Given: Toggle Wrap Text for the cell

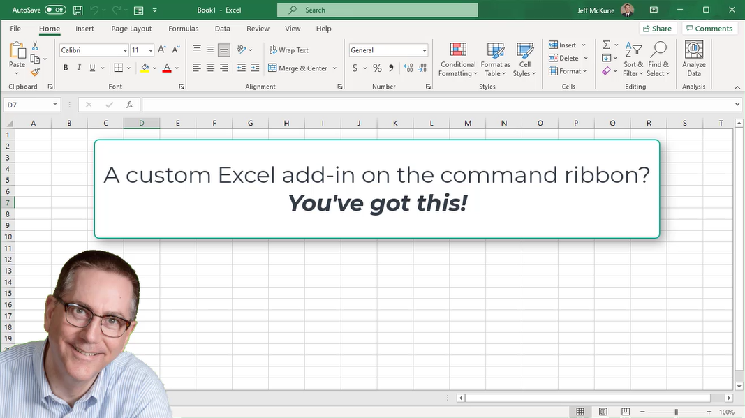Looking at the screenshot, I should click(x=289, y=50).
